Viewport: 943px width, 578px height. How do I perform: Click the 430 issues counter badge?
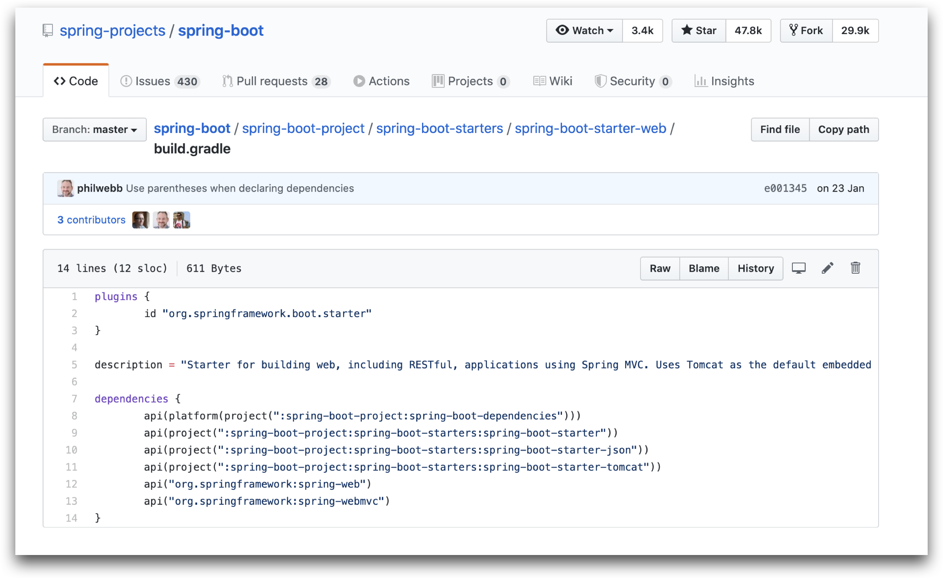187,81
